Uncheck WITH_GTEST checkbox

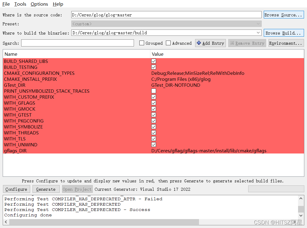154,115
